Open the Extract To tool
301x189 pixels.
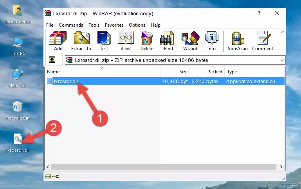tap(81, 41)
